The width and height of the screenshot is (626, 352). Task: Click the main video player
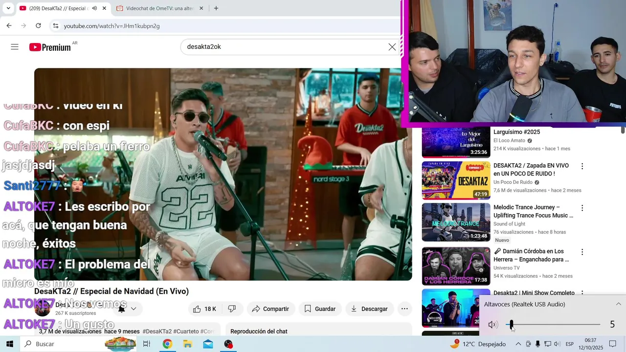coord(223,174)
